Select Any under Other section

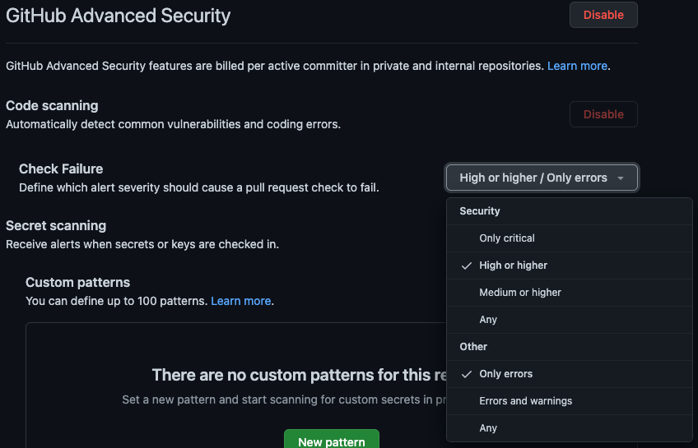pos(488,428)
